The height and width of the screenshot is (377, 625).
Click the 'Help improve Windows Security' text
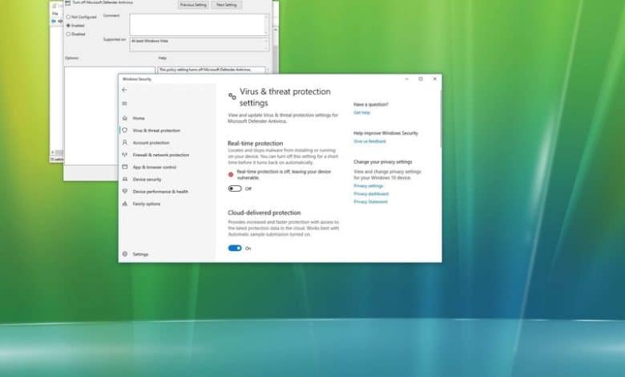point(386,133)
